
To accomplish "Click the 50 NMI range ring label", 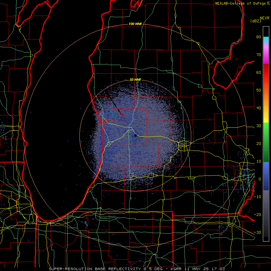I will (135, 79).
